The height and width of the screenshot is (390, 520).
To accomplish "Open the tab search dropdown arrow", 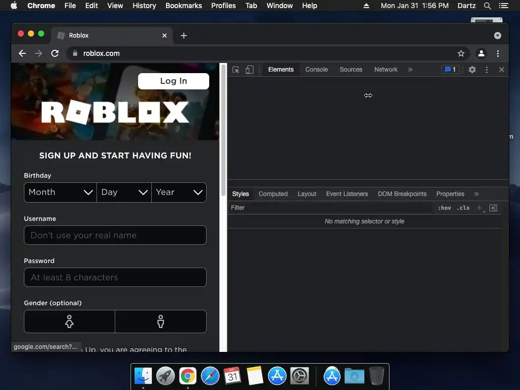I will pos(498,36).
